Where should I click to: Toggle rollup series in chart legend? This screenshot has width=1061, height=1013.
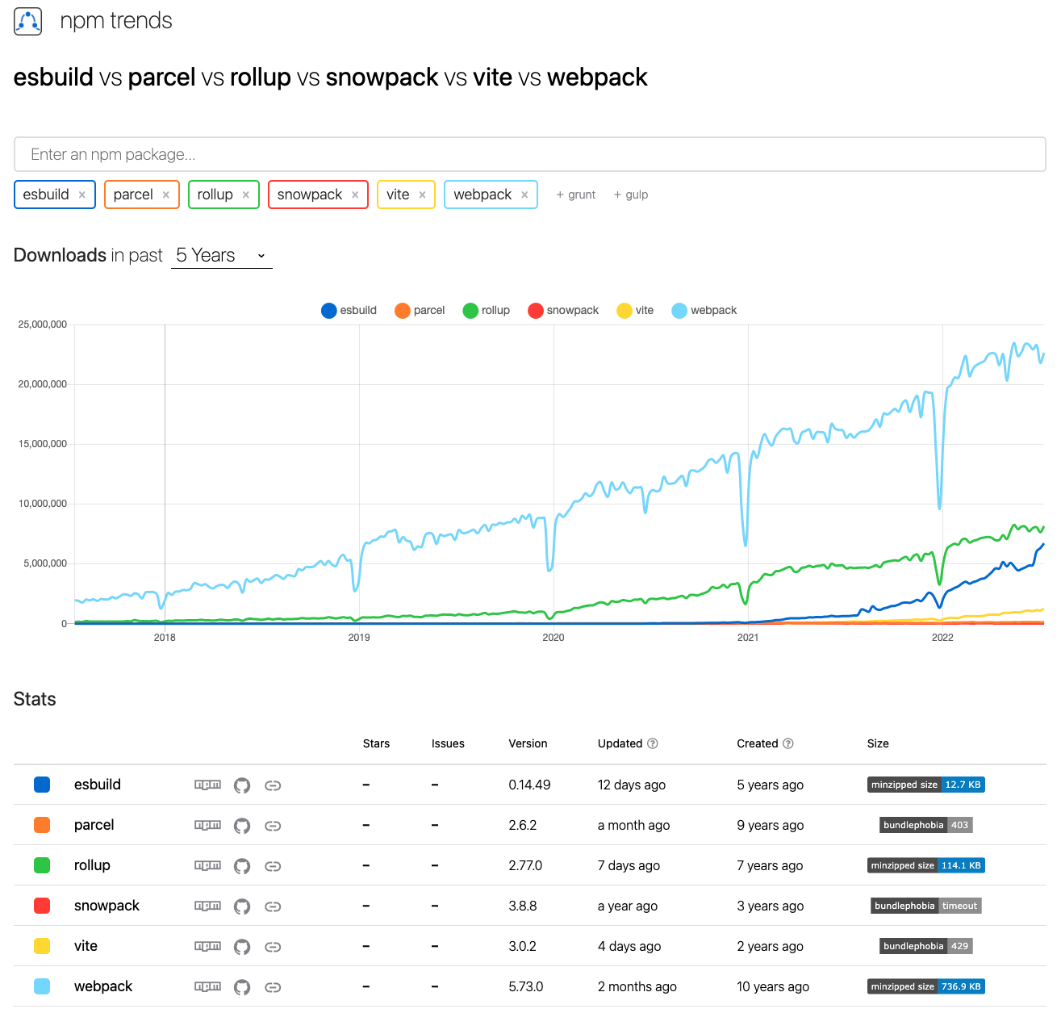(x=486, y=311)
